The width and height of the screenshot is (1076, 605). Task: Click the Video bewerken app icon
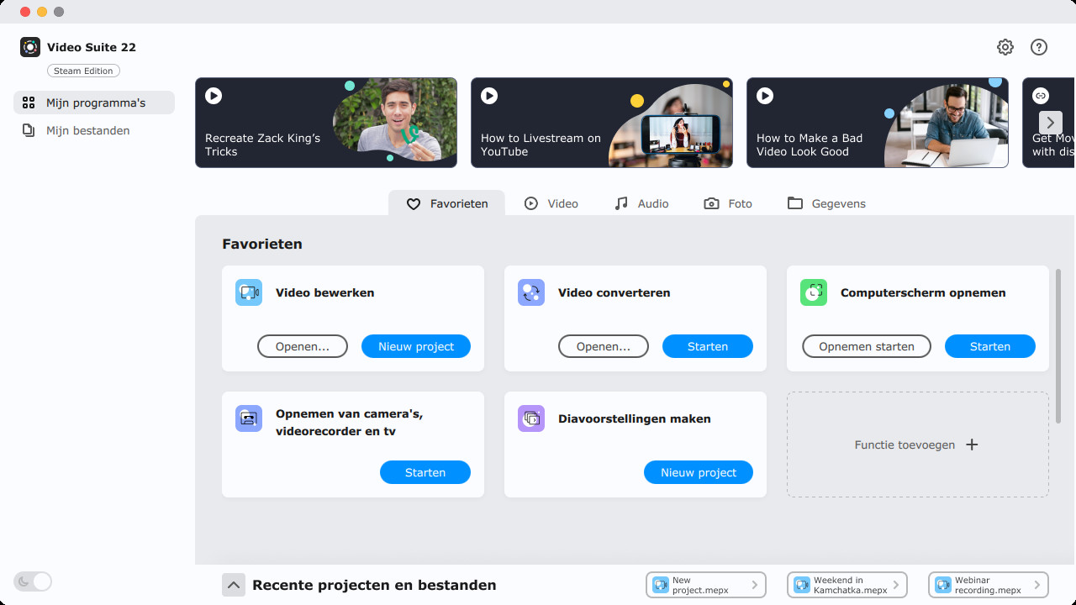point(249,292)
